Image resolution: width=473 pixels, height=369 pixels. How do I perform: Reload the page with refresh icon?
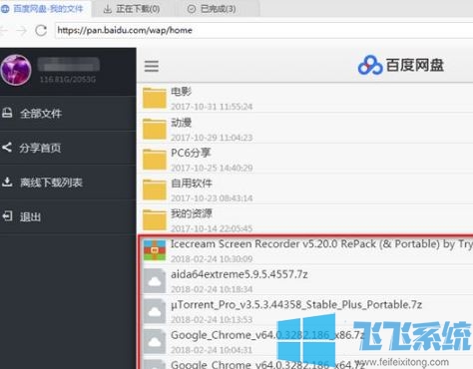click(41, 31)
